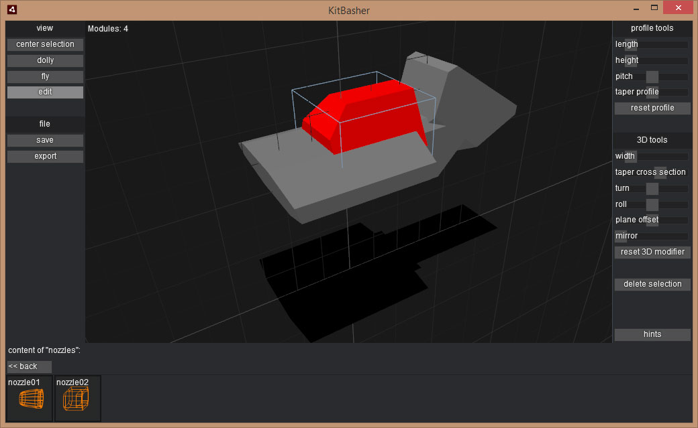Go back from nozzles folder
The image size is (698, 428).
tap(29, 366)
